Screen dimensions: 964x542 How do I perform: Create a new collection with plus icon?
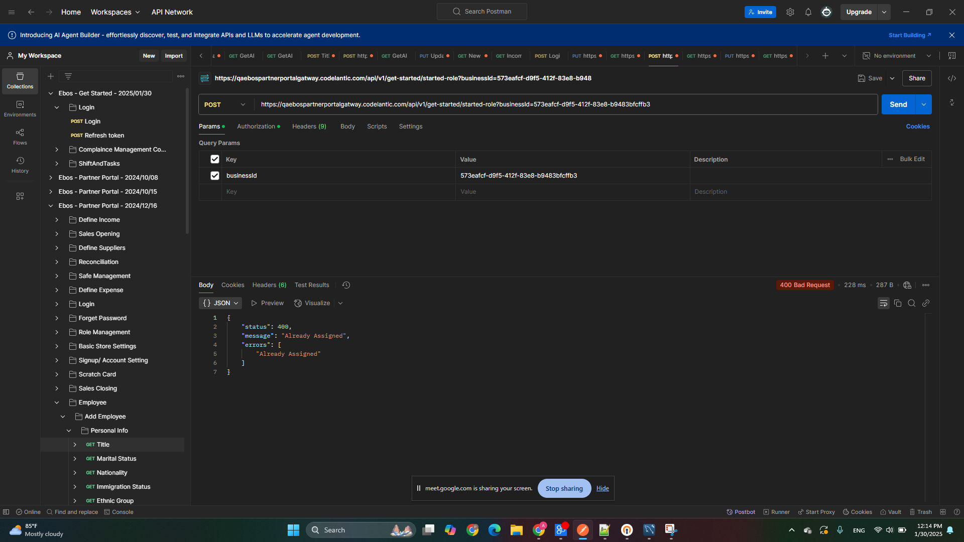(x=51, y=76)
